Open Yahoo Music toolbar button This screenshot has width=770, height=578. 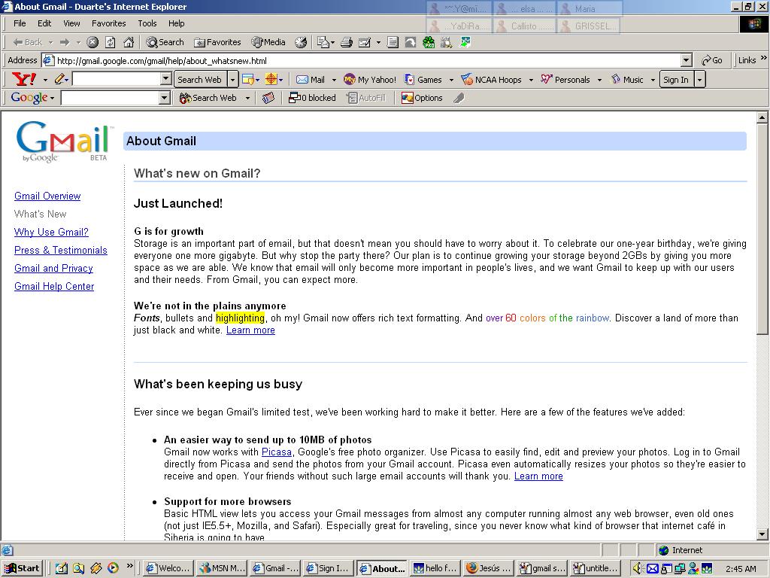click(626, 80)
